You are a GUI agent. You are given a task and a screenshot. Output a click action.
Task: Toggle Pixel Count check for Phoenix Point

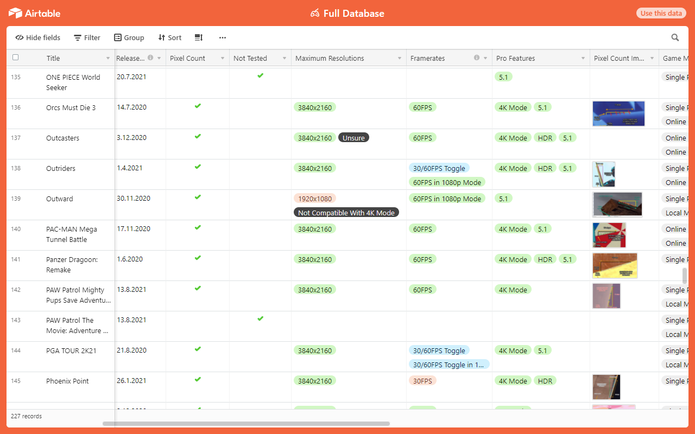(198, 380)
